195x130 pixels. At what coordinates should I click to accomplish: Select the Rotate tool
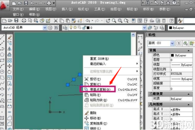tap(10, 72)
